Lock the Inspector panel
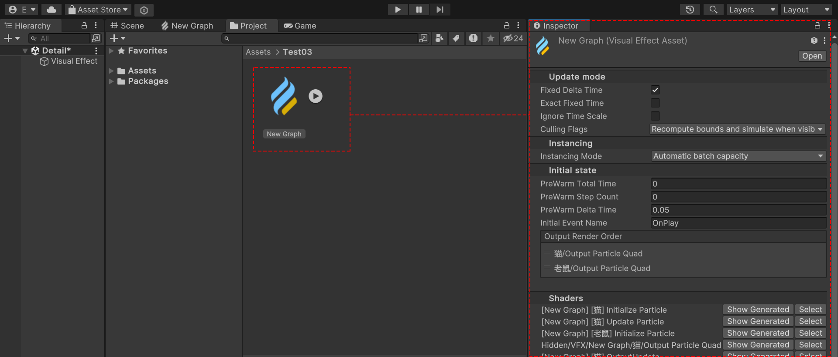Image resolution: width=838 pixels, height=357 pixels. pos(817,26)
